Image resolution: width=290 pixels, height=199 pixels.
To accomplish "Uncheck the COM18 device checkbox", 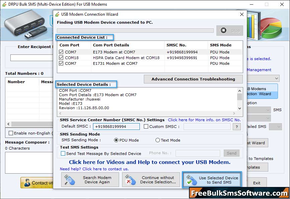I will click(x=61, y=58).
